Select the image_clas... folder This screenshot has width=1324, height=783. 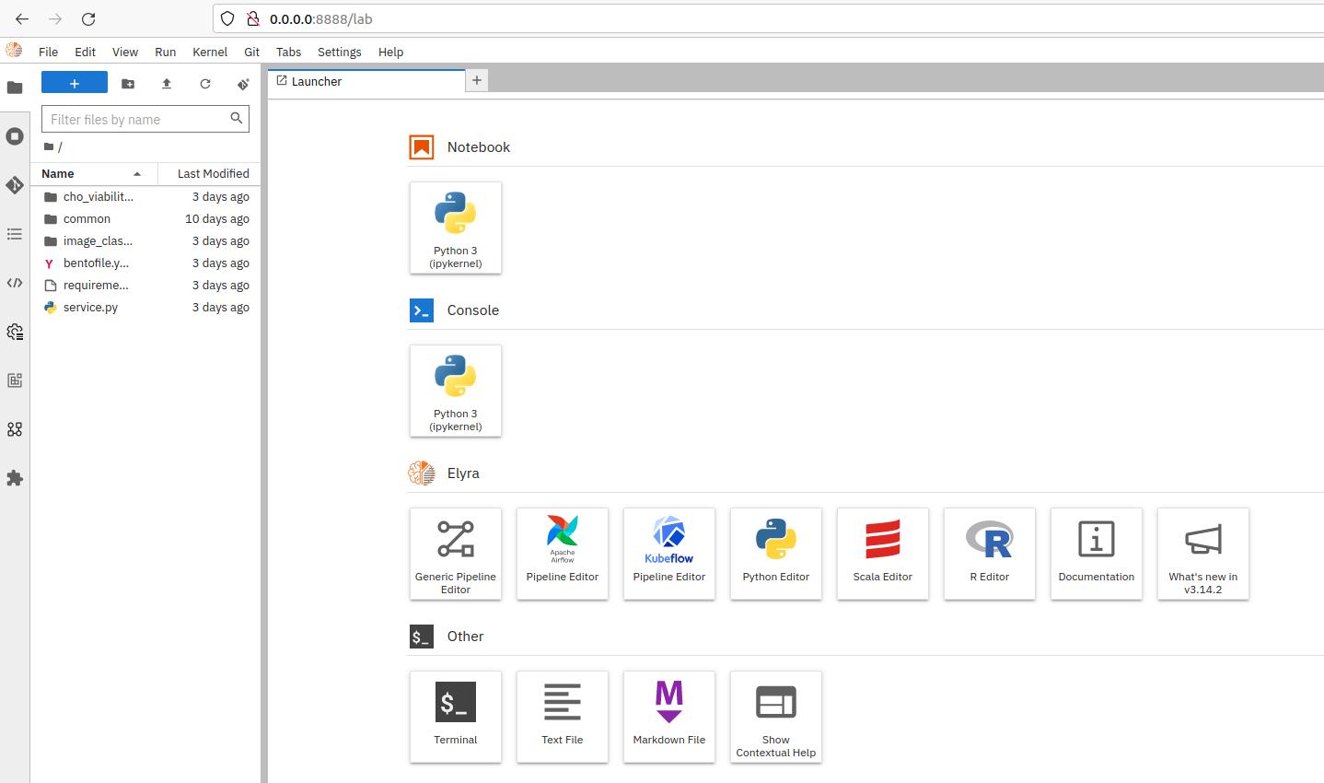[x=145, y=240]
